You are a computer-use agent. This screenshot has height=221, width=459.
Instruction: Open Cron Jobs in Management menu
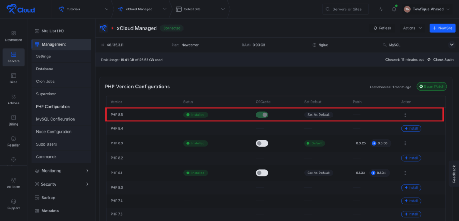coord(45,82)
